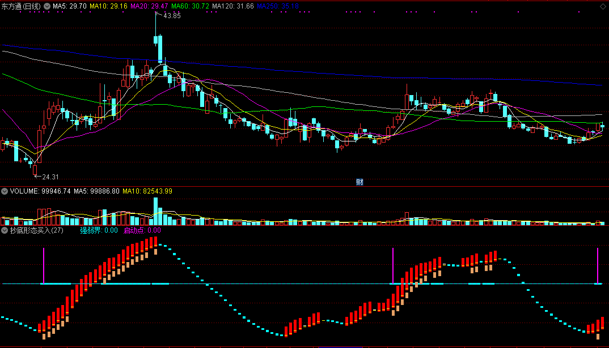Expand the VOLUME indicator dropdown arrow
609x348 pixels.
(5, 191)
